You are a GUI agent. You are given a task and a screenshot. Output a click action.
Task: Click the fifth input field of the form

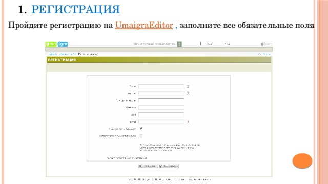click(x=161, y=114)
